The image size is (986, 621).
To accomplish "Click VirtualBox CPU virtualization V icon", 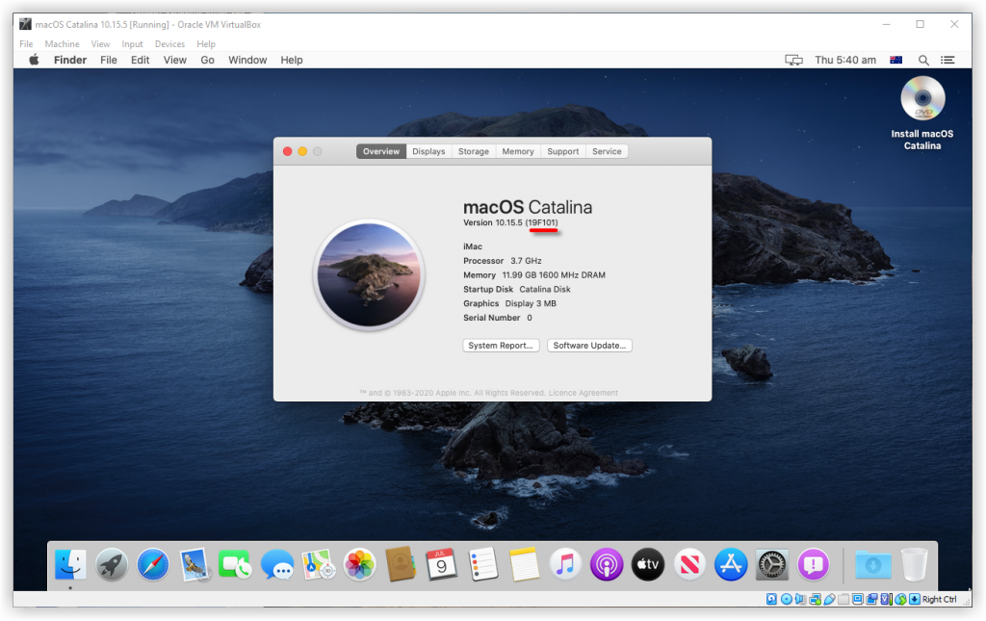I will [x=886, y=599].
